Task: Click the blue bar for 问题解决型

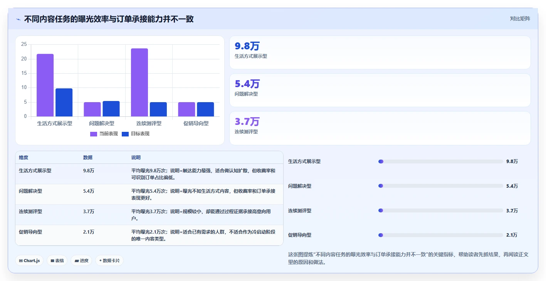Action: pos(111,109)
